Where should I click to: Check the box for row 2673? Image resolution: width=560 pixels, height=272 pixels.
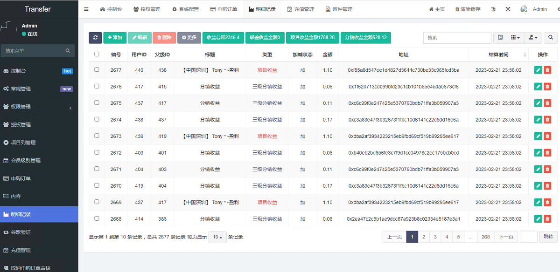point(97,136)
